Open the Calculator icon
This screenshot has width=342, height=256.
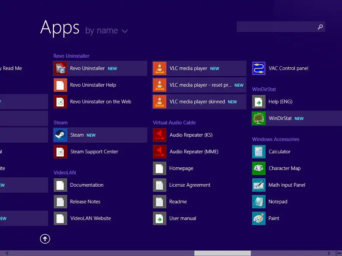point(259,152)
